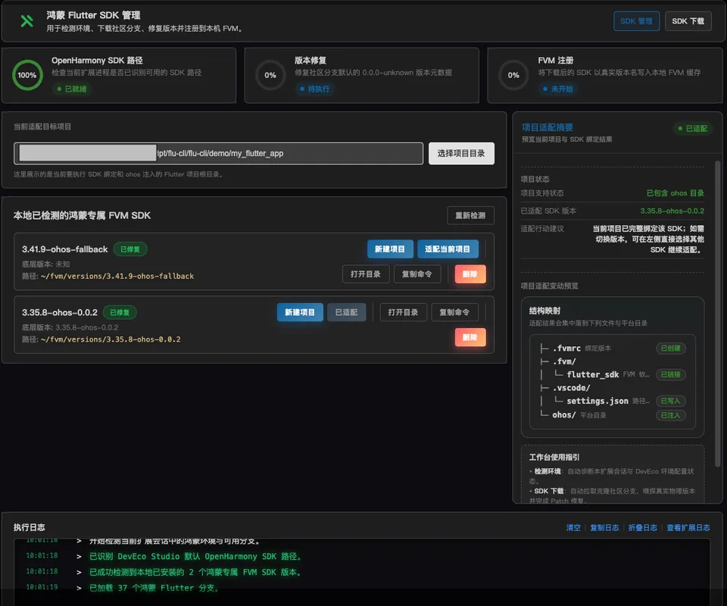
Task: Click 打开目录 for 3.41.9-ohos-fallback
Action: 365,274
